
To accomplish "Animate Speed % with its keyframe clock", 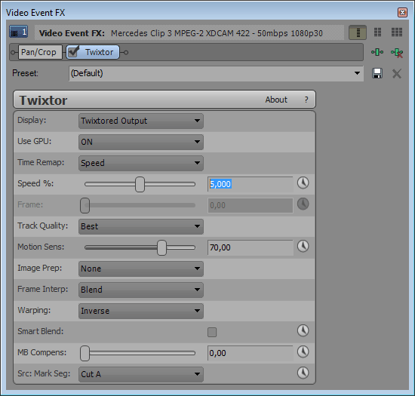I will point(303,183).
